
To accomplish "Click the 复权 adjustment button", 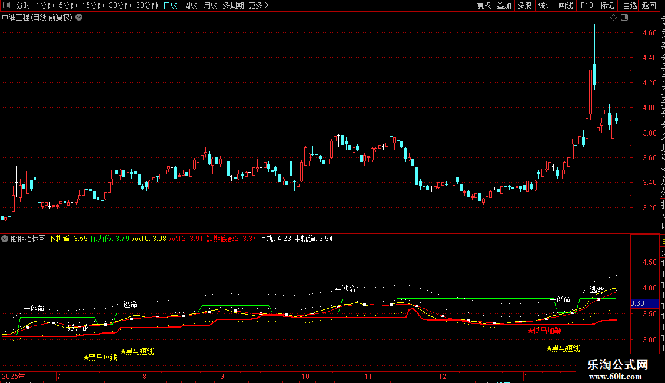I will [x=484, y=5].
